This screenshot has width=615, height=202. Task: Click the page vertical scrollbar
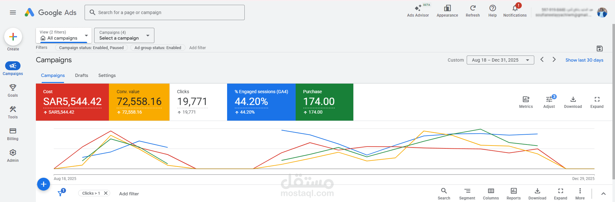(x=613, y=102)
